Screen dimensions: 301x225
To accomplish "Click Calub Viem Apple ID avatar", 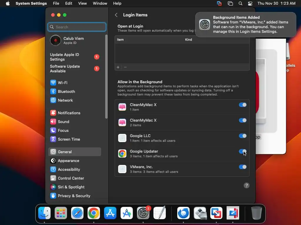I will tap(56, 40).
